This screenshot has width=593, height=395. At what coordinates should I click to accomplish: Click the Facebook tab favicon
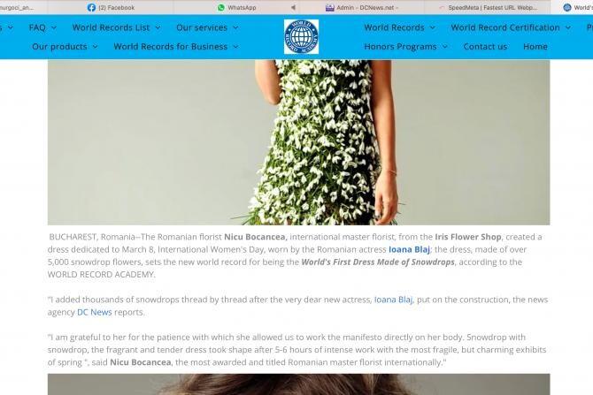coord(91,7)
